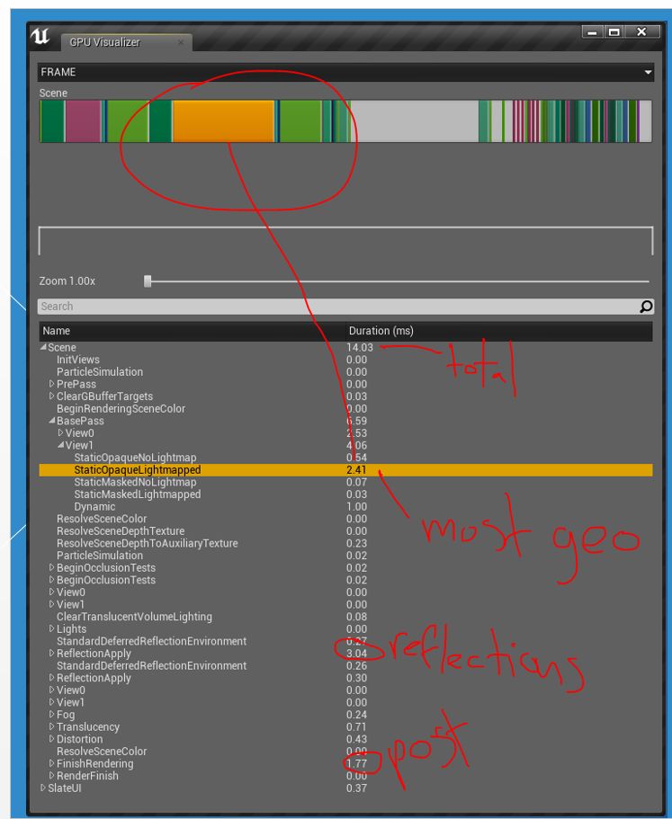
Task: Click the search magnifier icon
Action: [646, 307]
